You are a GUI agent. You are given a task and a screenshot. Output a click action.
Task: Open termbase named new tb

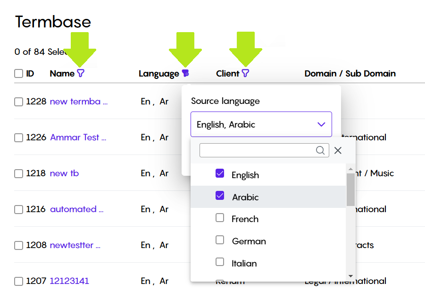64,173
